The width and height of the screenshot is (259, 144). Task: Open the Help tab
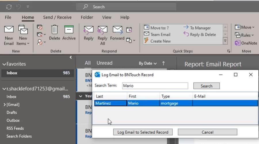[125, 17]
